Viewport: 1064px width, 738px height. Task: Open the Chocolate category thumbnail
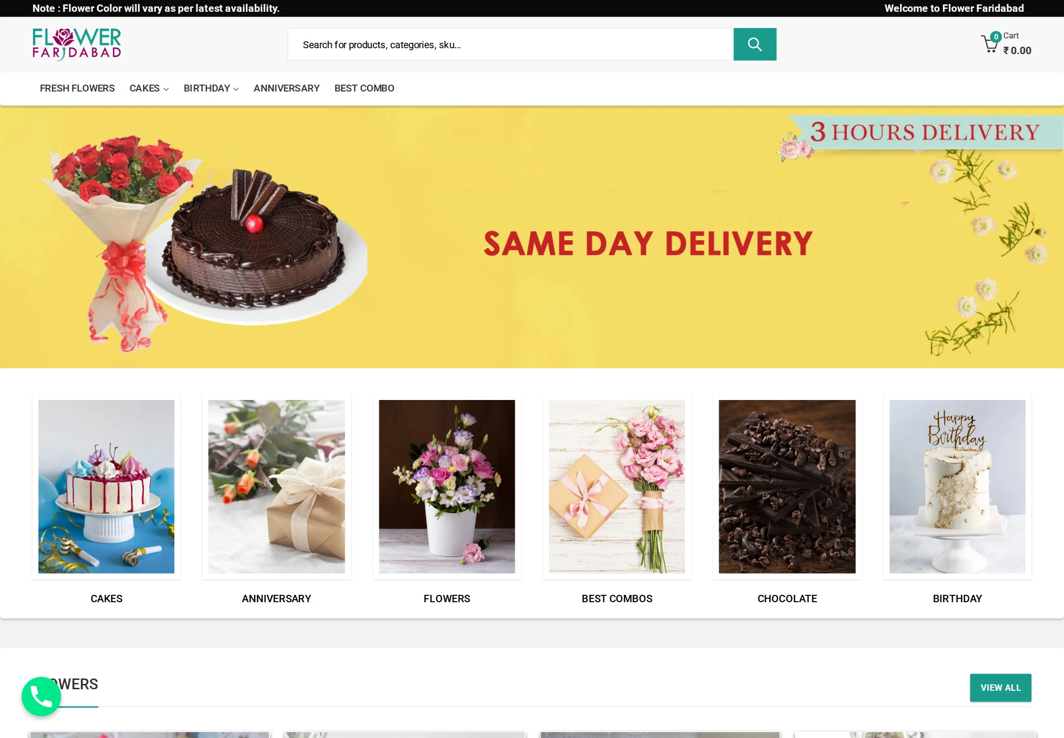point(787,486)
